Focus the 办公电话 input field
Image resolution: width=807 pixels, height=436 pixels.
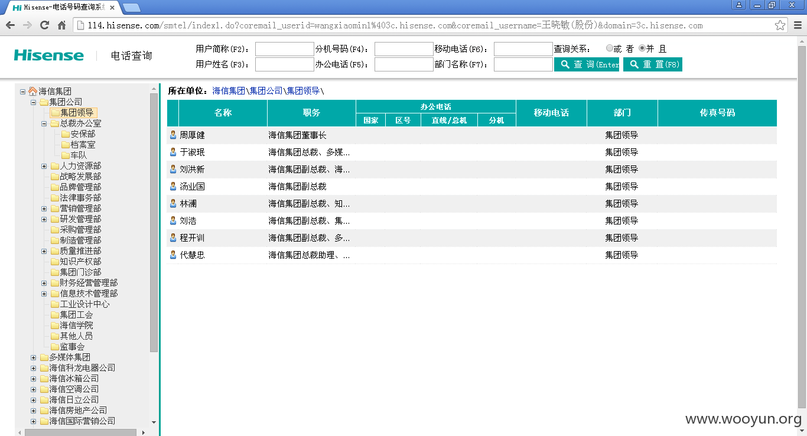tap(404, 64)
